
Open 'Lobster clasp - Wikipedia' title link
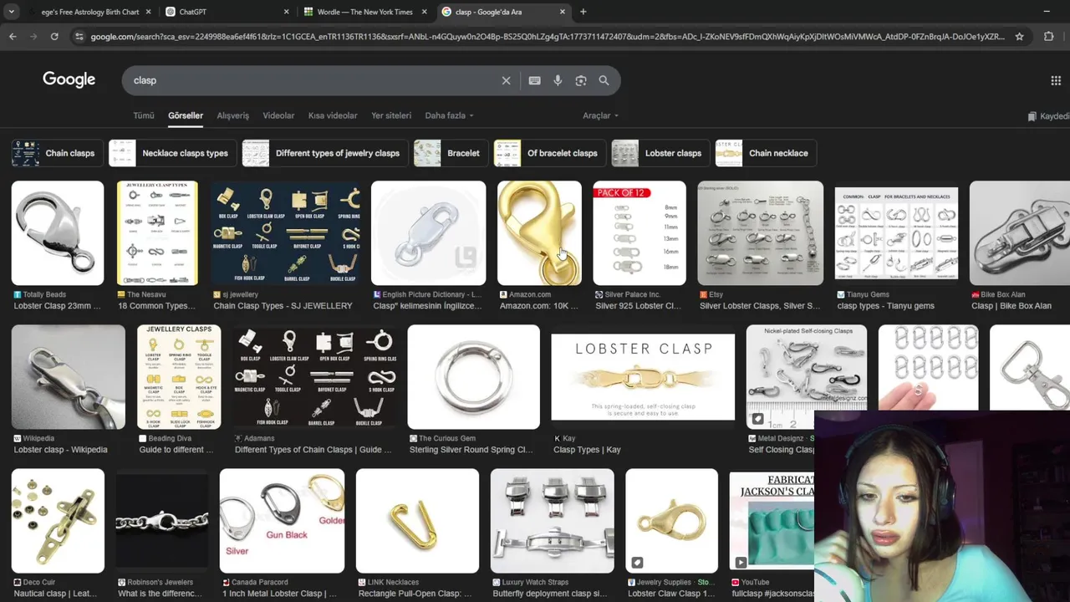pos(60,450)
